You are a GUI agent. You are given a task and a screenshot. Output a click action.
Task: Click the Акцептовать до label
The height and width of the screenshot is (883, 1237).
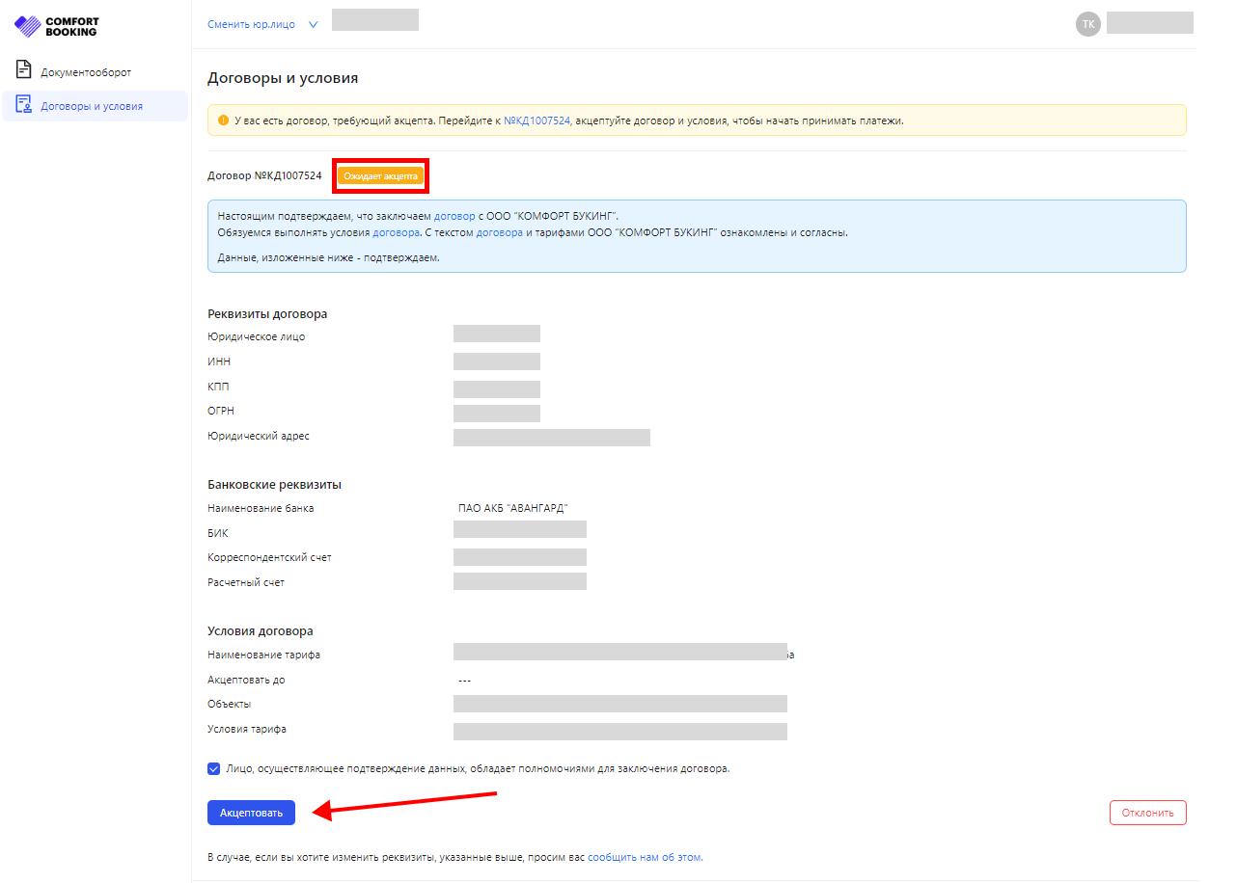click(x=246, y=681)
